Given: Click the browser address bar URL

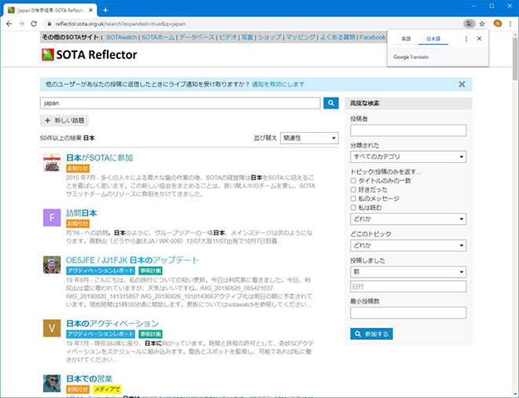Looking at the screenshot, I should click(x=120, y=24).
